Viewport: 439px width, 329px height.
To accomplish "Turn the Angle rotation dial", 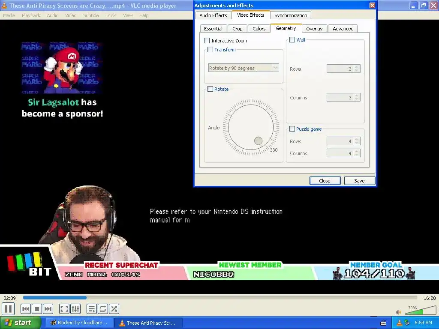I will [x=251, y=127].
